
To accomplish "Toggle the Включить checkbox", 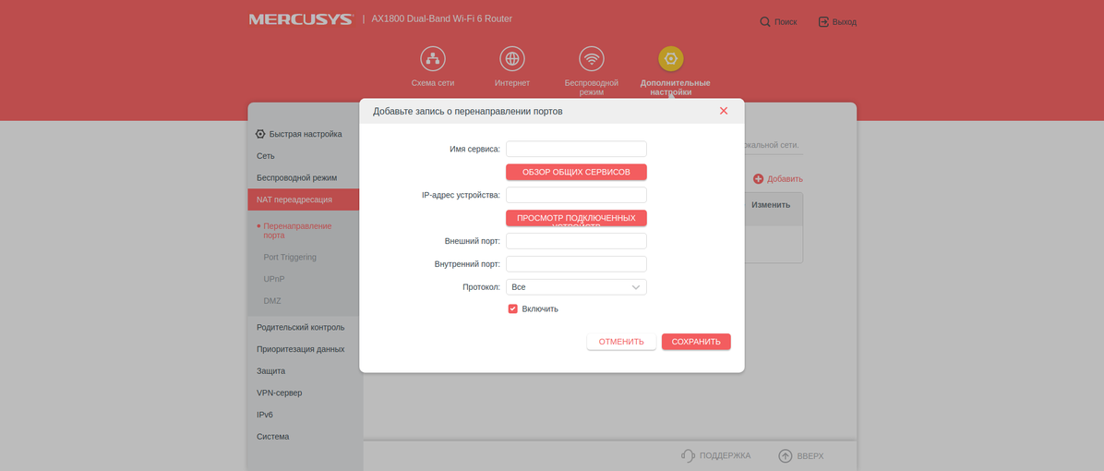I will [x=513, y=308].
